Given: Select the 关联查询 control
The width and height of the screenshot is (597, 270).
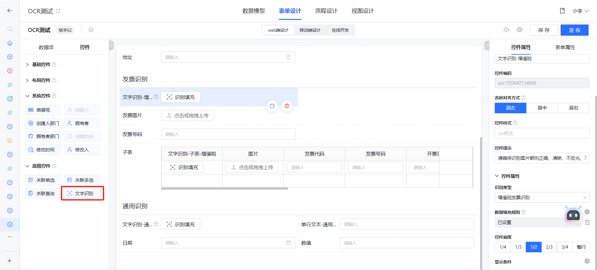Looking at the screenshot, I should click(x=43, y=193).
